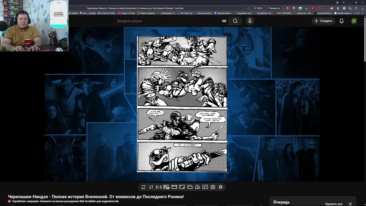Click the Перевести translate button
The height and width of the screenshot is (206, 366).
pyautogui.click(x=273, y=8)
